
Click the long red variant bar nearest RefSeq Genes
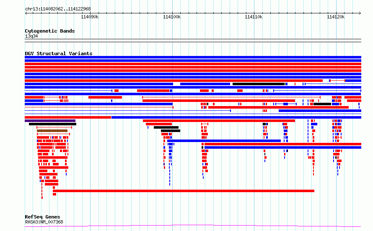pos(184,191)
